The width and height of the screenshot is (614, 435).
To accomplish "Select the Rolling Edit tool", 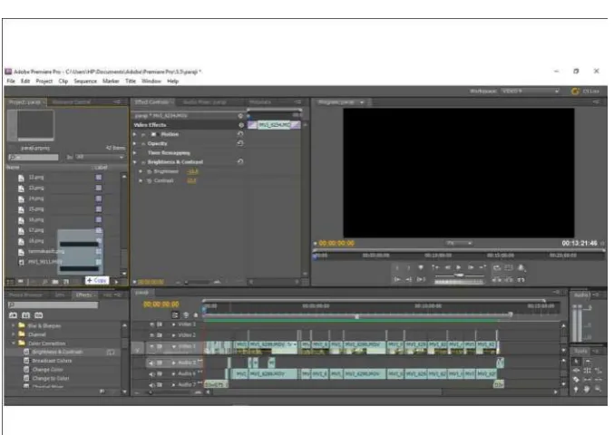I will pos(588,371).
